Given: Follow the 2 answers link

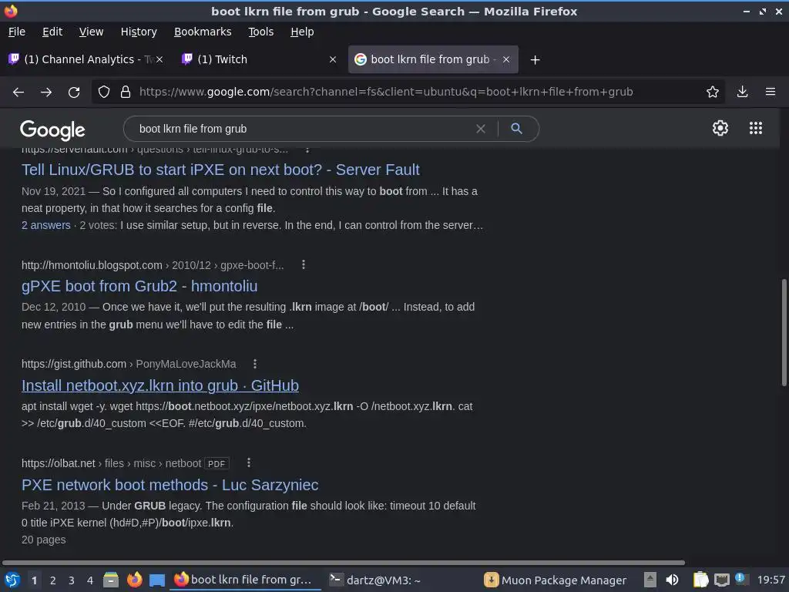Looking at the screenshot, I should point(45,226).
